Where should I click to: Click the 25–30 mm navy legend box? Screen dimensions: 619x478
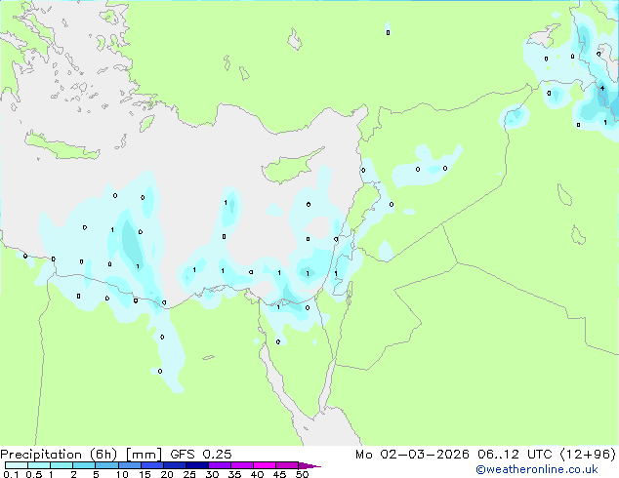(x=197, y=465)
